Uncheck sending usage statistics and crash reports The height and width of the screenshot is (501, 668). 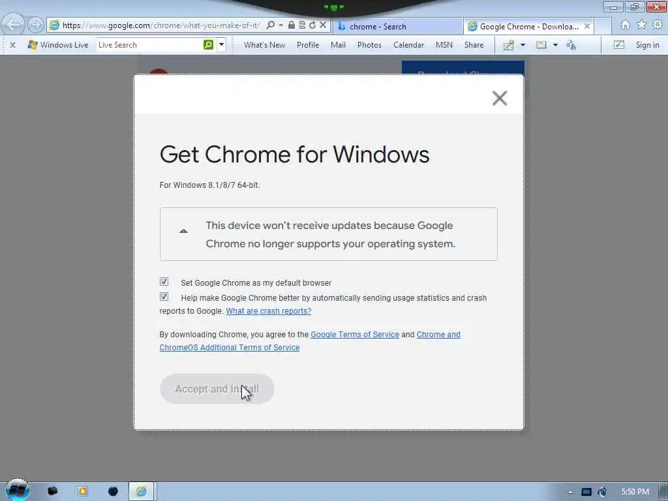click(x=164, y=297)
